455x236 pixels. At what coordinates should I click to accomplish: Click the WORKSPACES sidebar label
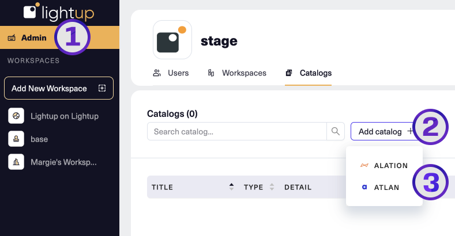pyautogui.click(x=33, y=60)
